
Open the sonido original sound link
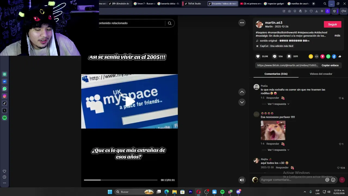pyautogui.click(x=283, y=41)
